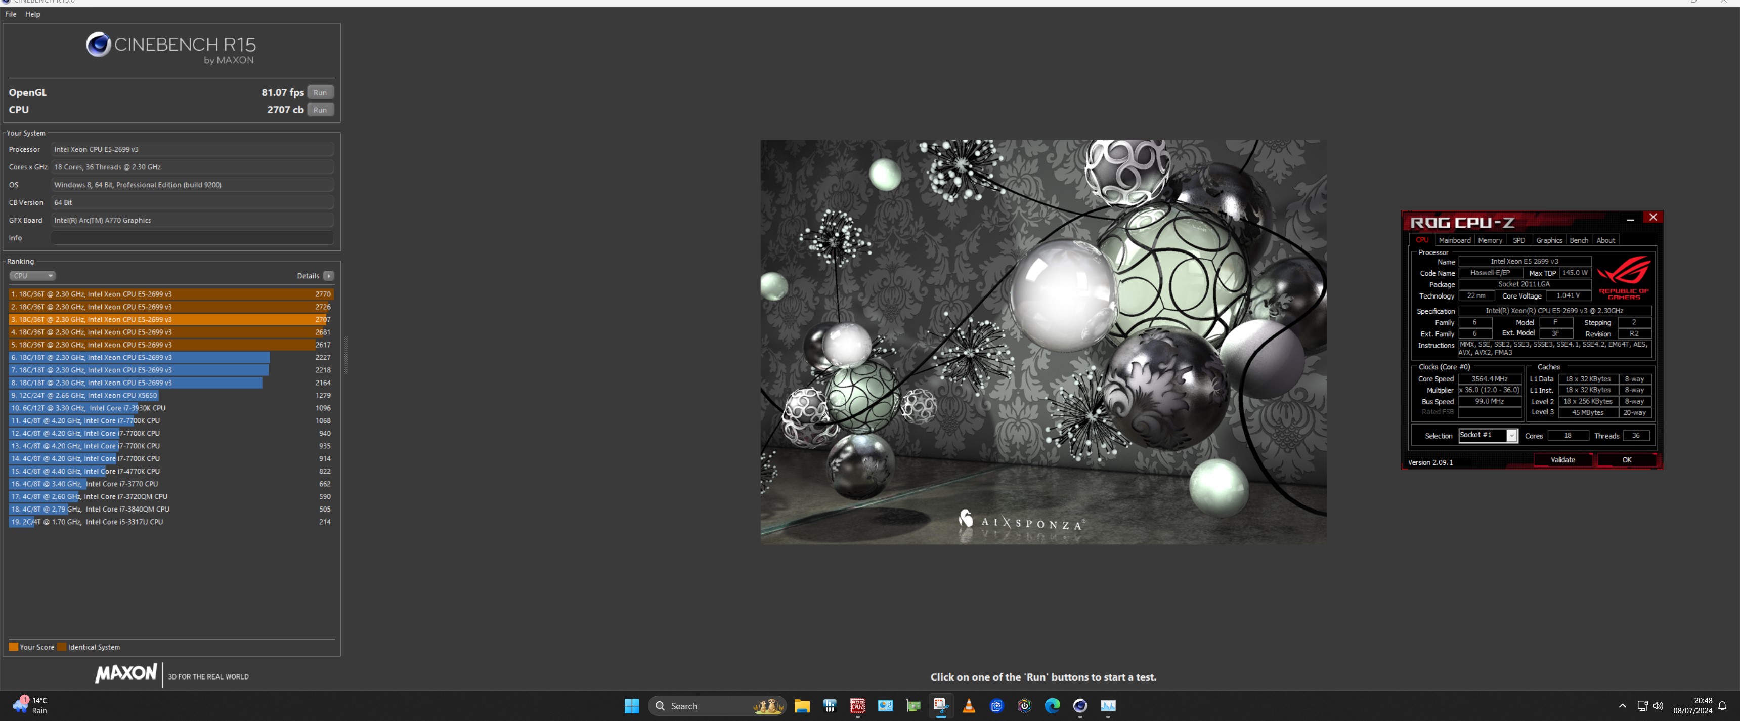Run the CPU benchmark test
This screenshot has width=1740, height=721.
[320, 110]
